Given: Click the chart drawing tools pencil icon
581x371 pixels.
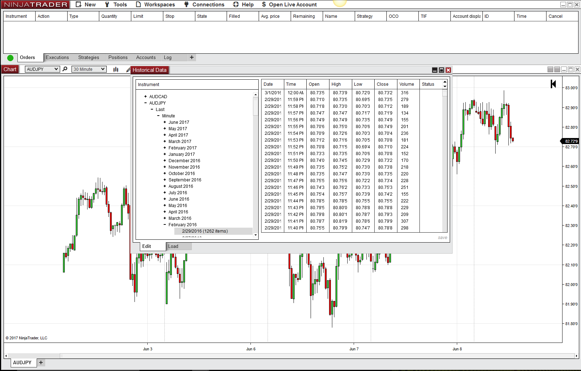Looking at the screenshot, I should tap(128, 70).
